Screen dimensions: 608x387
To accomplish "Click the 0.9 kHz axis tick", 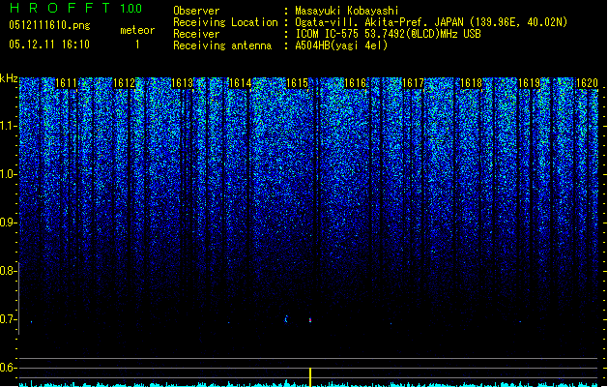I will (8, 223).
